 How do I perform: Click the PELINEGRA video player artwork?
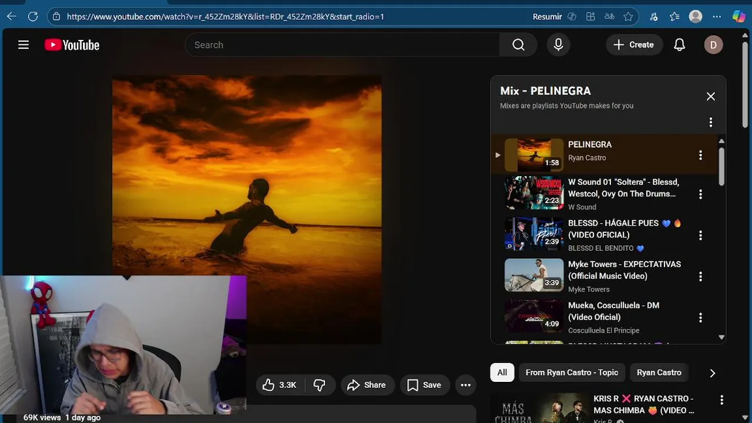pos(247,209)
